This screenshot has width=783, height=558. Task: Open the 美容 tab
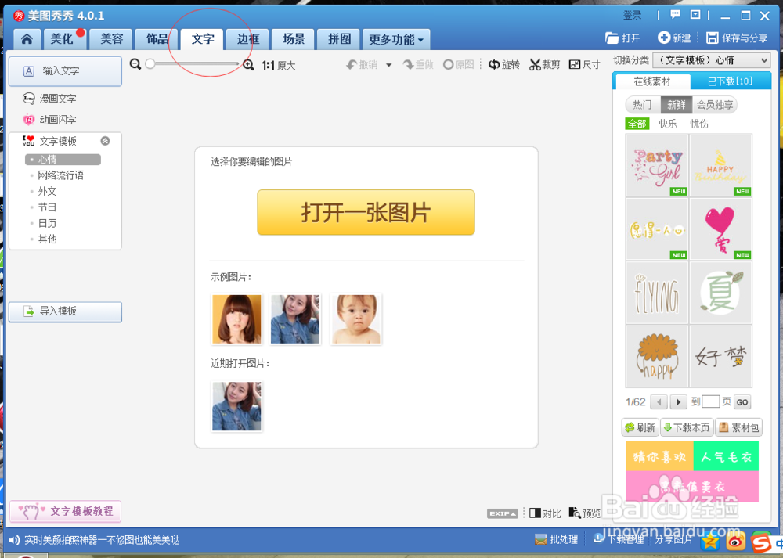111,39
